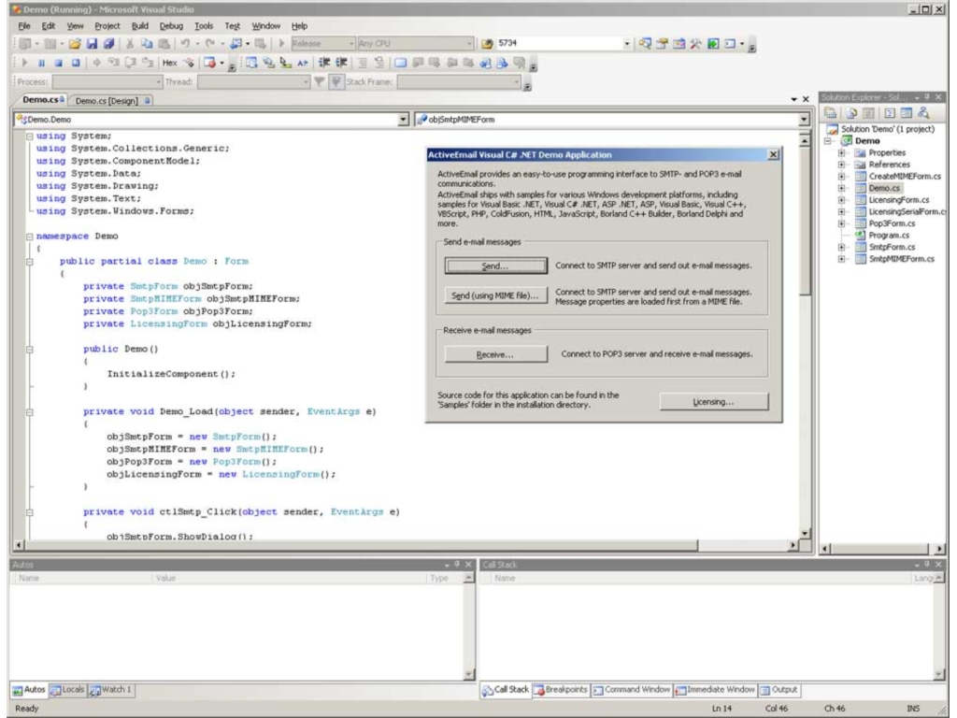Switch to the Immediate Window tab
957x718 pixels.
[x=715, y=690]
